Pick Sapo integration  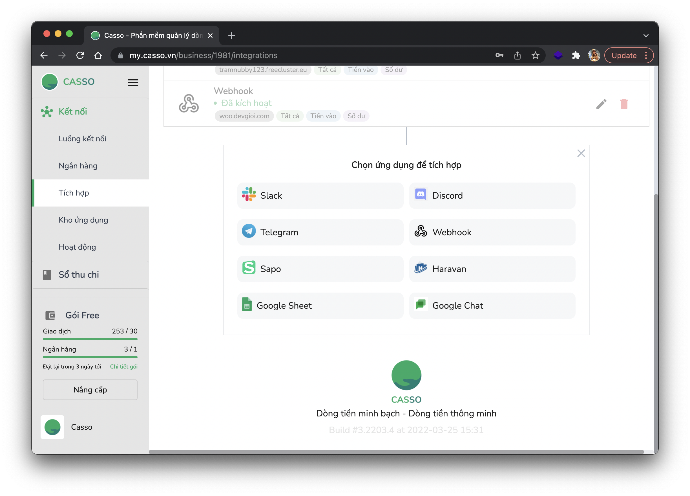coord(320,269)
